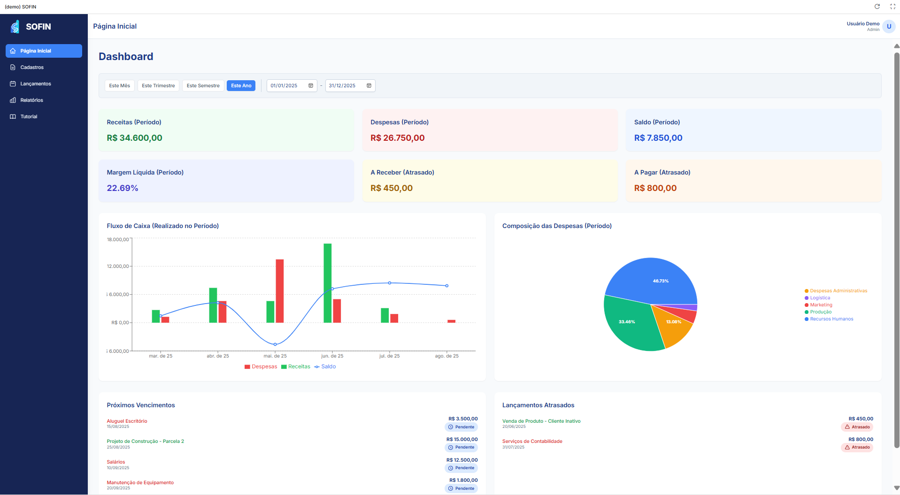
Task: Open calendar picker for start date 01/01/2025
Action: (x=311, y=86)
